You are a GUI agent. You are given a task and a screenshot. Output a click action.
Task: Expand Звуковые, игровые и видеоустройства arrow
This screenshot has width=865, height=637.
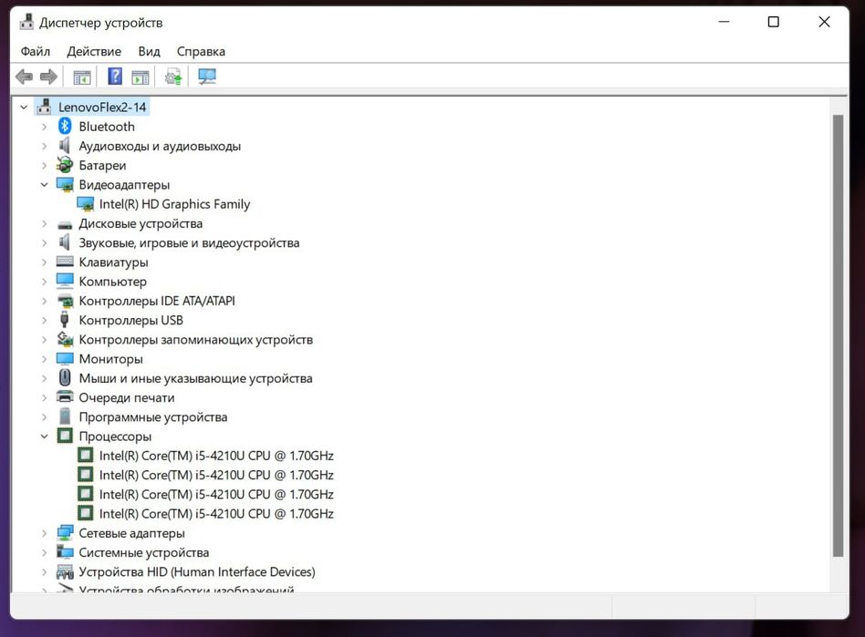[x=44, y=243]
